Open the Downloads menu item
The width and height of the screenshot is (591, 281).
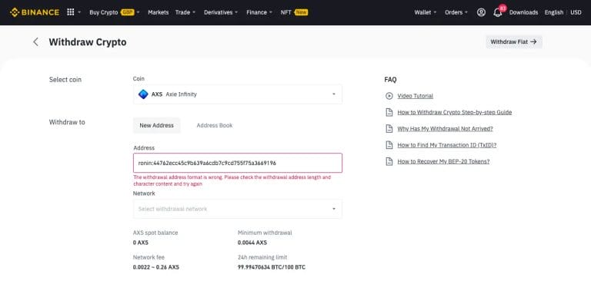523,12
